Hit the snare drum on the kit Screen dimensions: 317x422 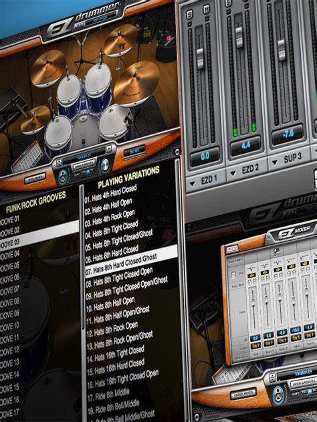coord(58,132)
